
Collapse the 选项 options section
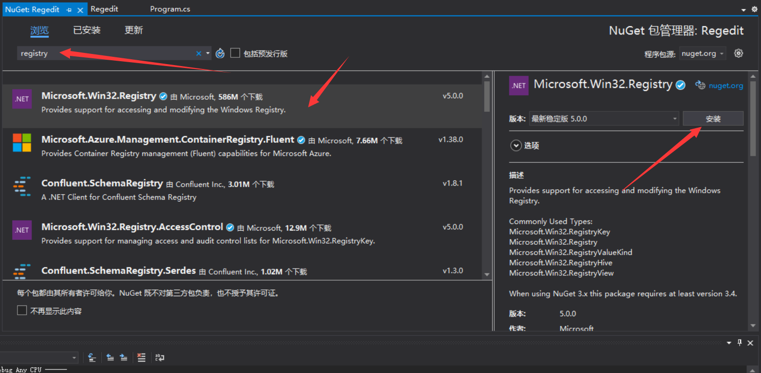pos(516,145)
